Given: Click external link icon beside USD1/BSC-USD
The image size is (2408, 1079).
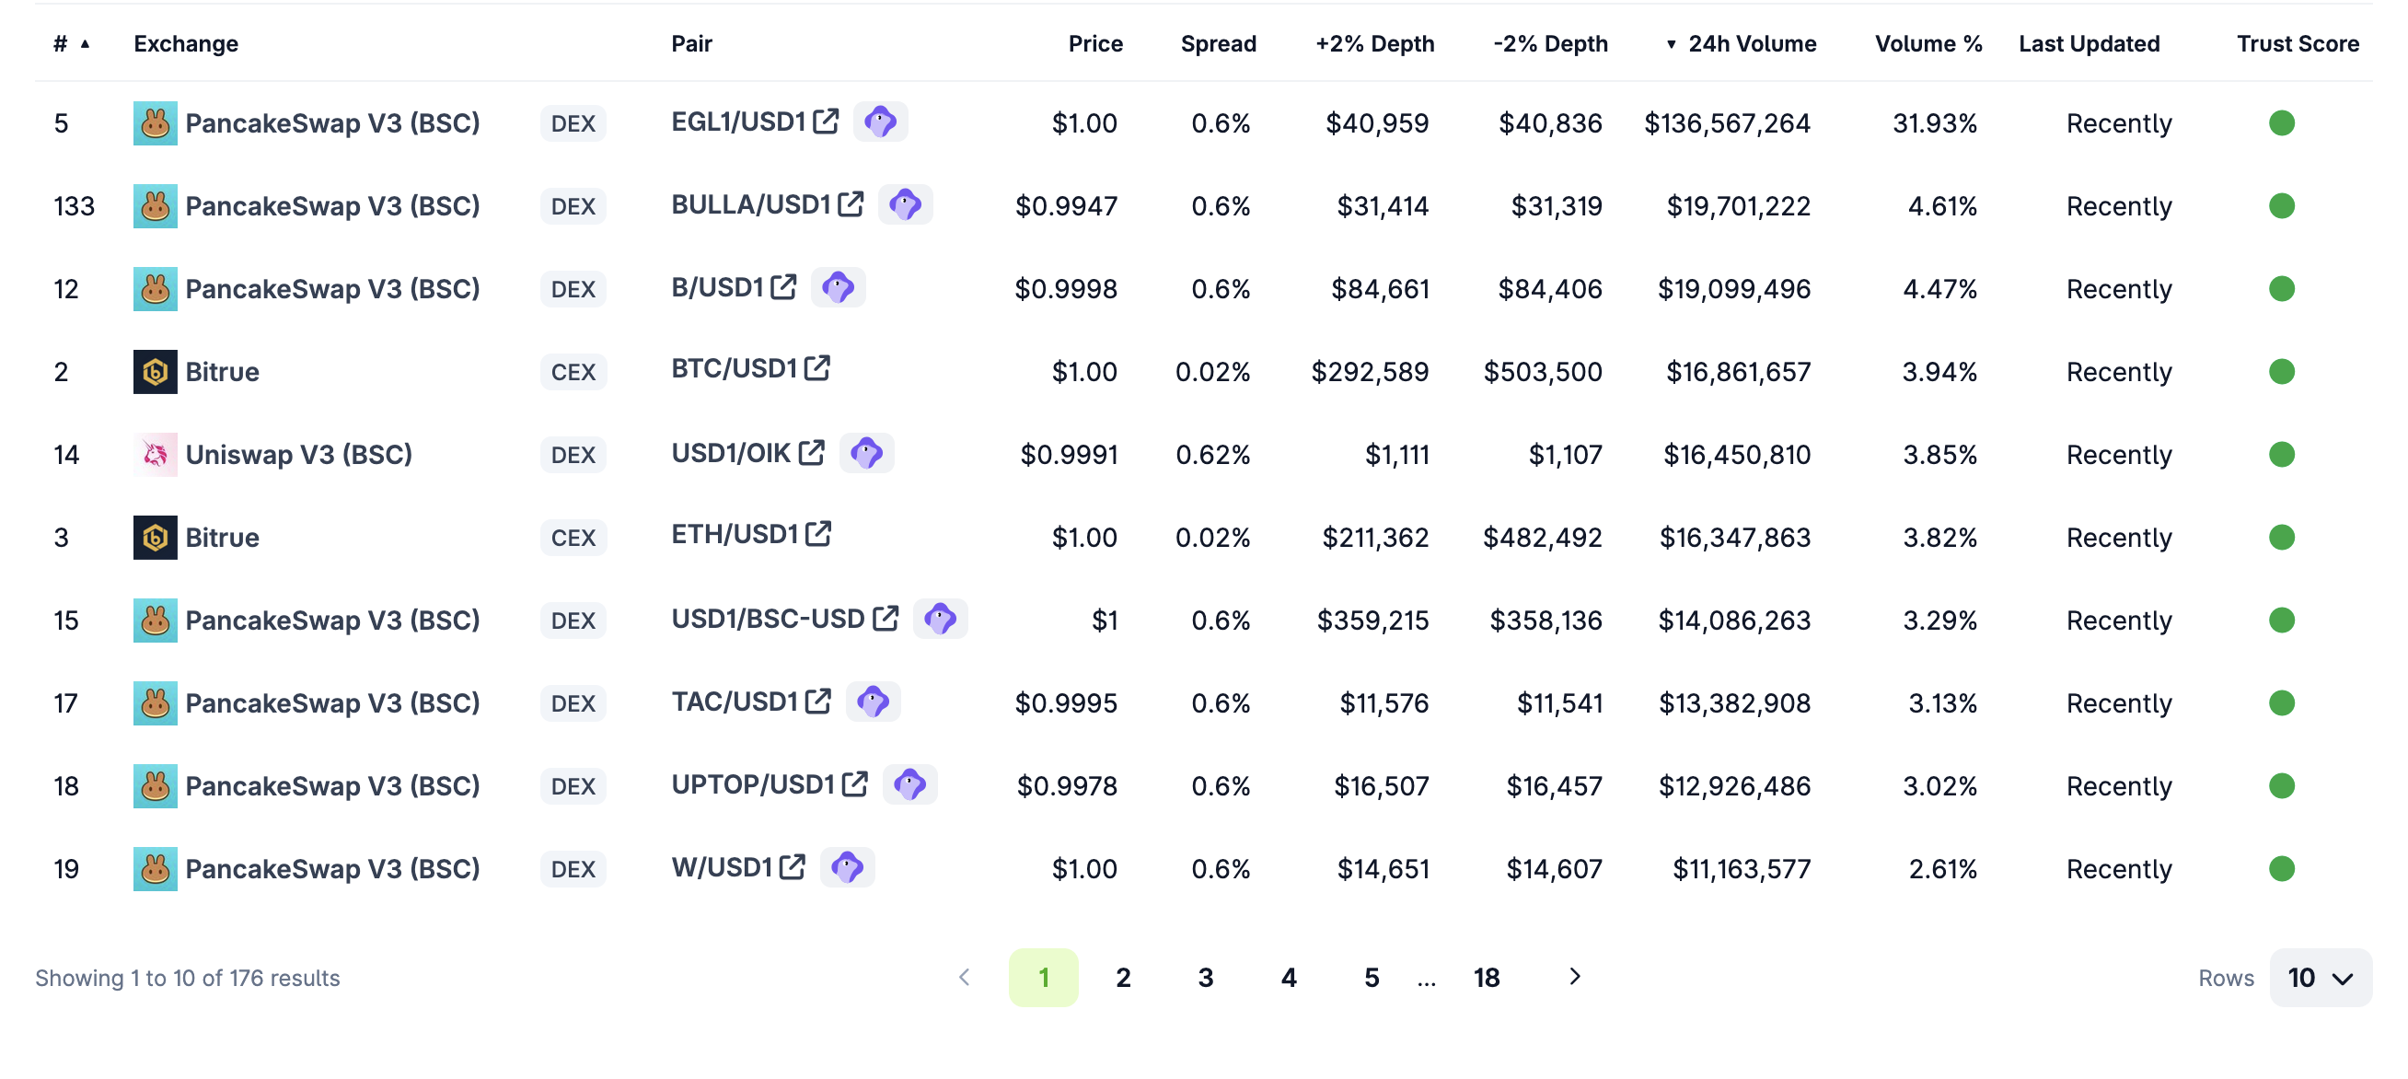Looking at the screenshot, I should tap(886, 618).
